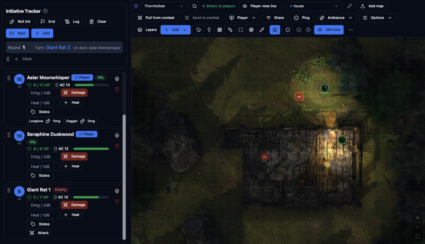Click the heal input field for Giant Rat 1
This screenshot has width=425, height=244.
click(43, 215)
